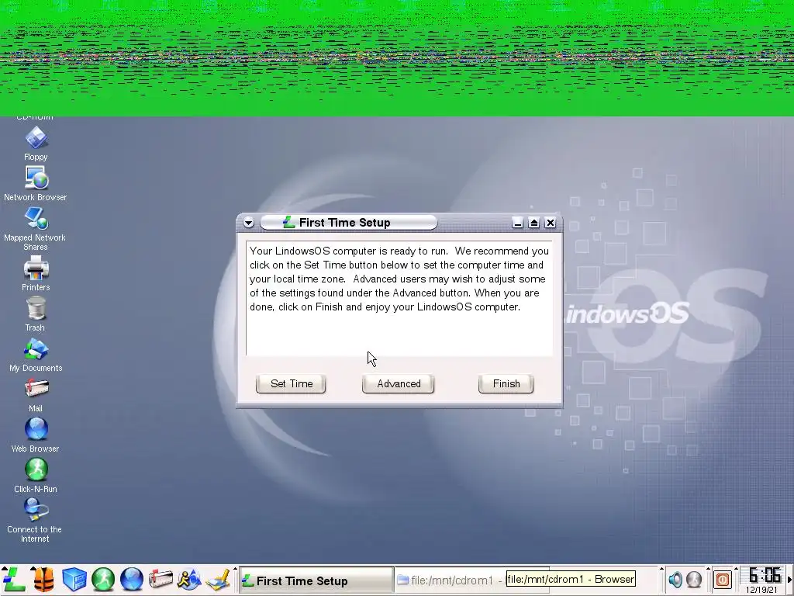This screenshot has width=794, height=596.
Task: Open the First Time Setup window menu arrow
Action: [x=248, y=223]
